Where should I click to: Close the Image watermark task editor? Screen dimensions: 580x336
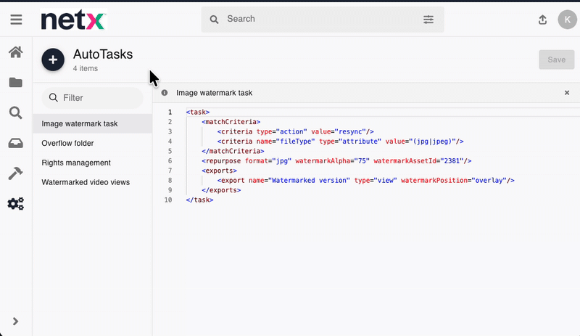click(x=567, y=93)
